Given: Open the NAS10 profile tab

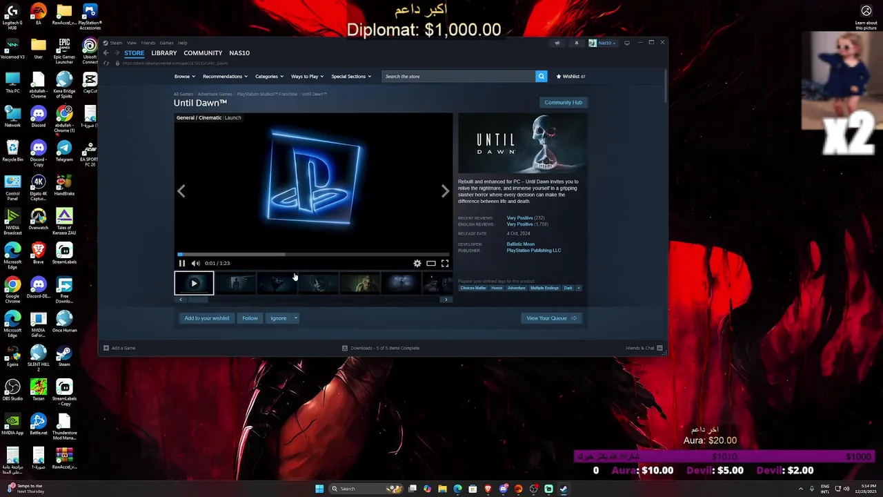Looking at the screenshot, I should point(239,53).
